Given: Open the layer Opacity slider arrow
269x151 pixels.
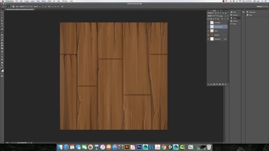Looking at the screenshot, I should [x=228, y=16].
